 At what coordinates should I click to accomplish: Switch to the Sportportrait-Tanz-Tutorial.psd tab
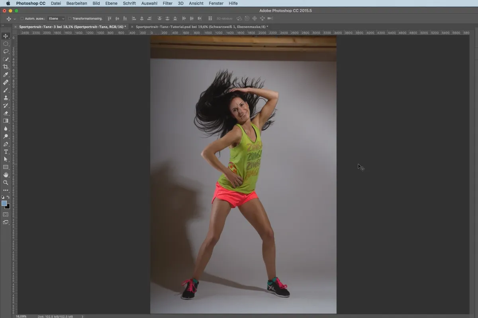click(x=202, y=27)
